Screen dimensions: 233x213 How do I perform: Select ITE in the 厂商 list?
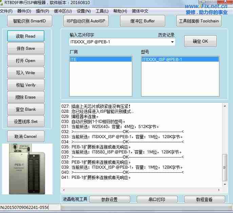tap(100, 60)
